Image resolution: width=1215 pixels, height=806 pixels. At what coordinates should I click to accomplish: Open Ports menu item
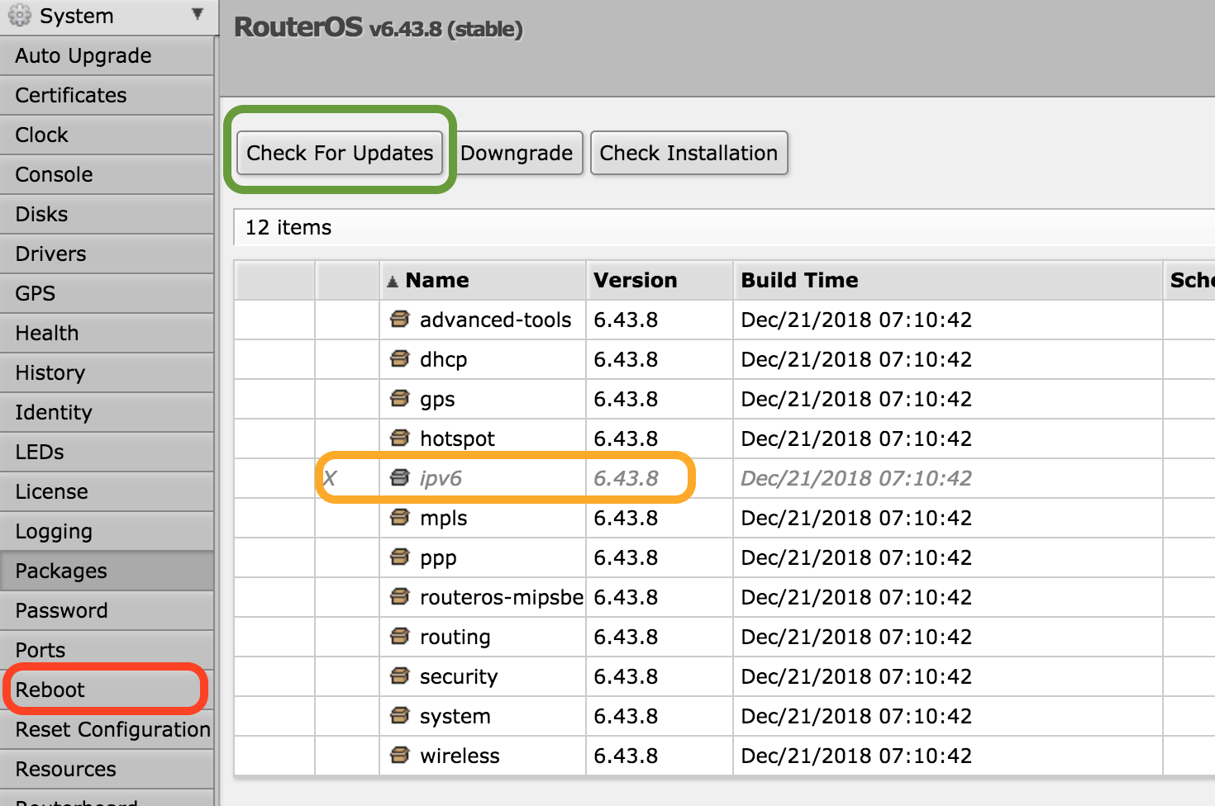point(107,650)
